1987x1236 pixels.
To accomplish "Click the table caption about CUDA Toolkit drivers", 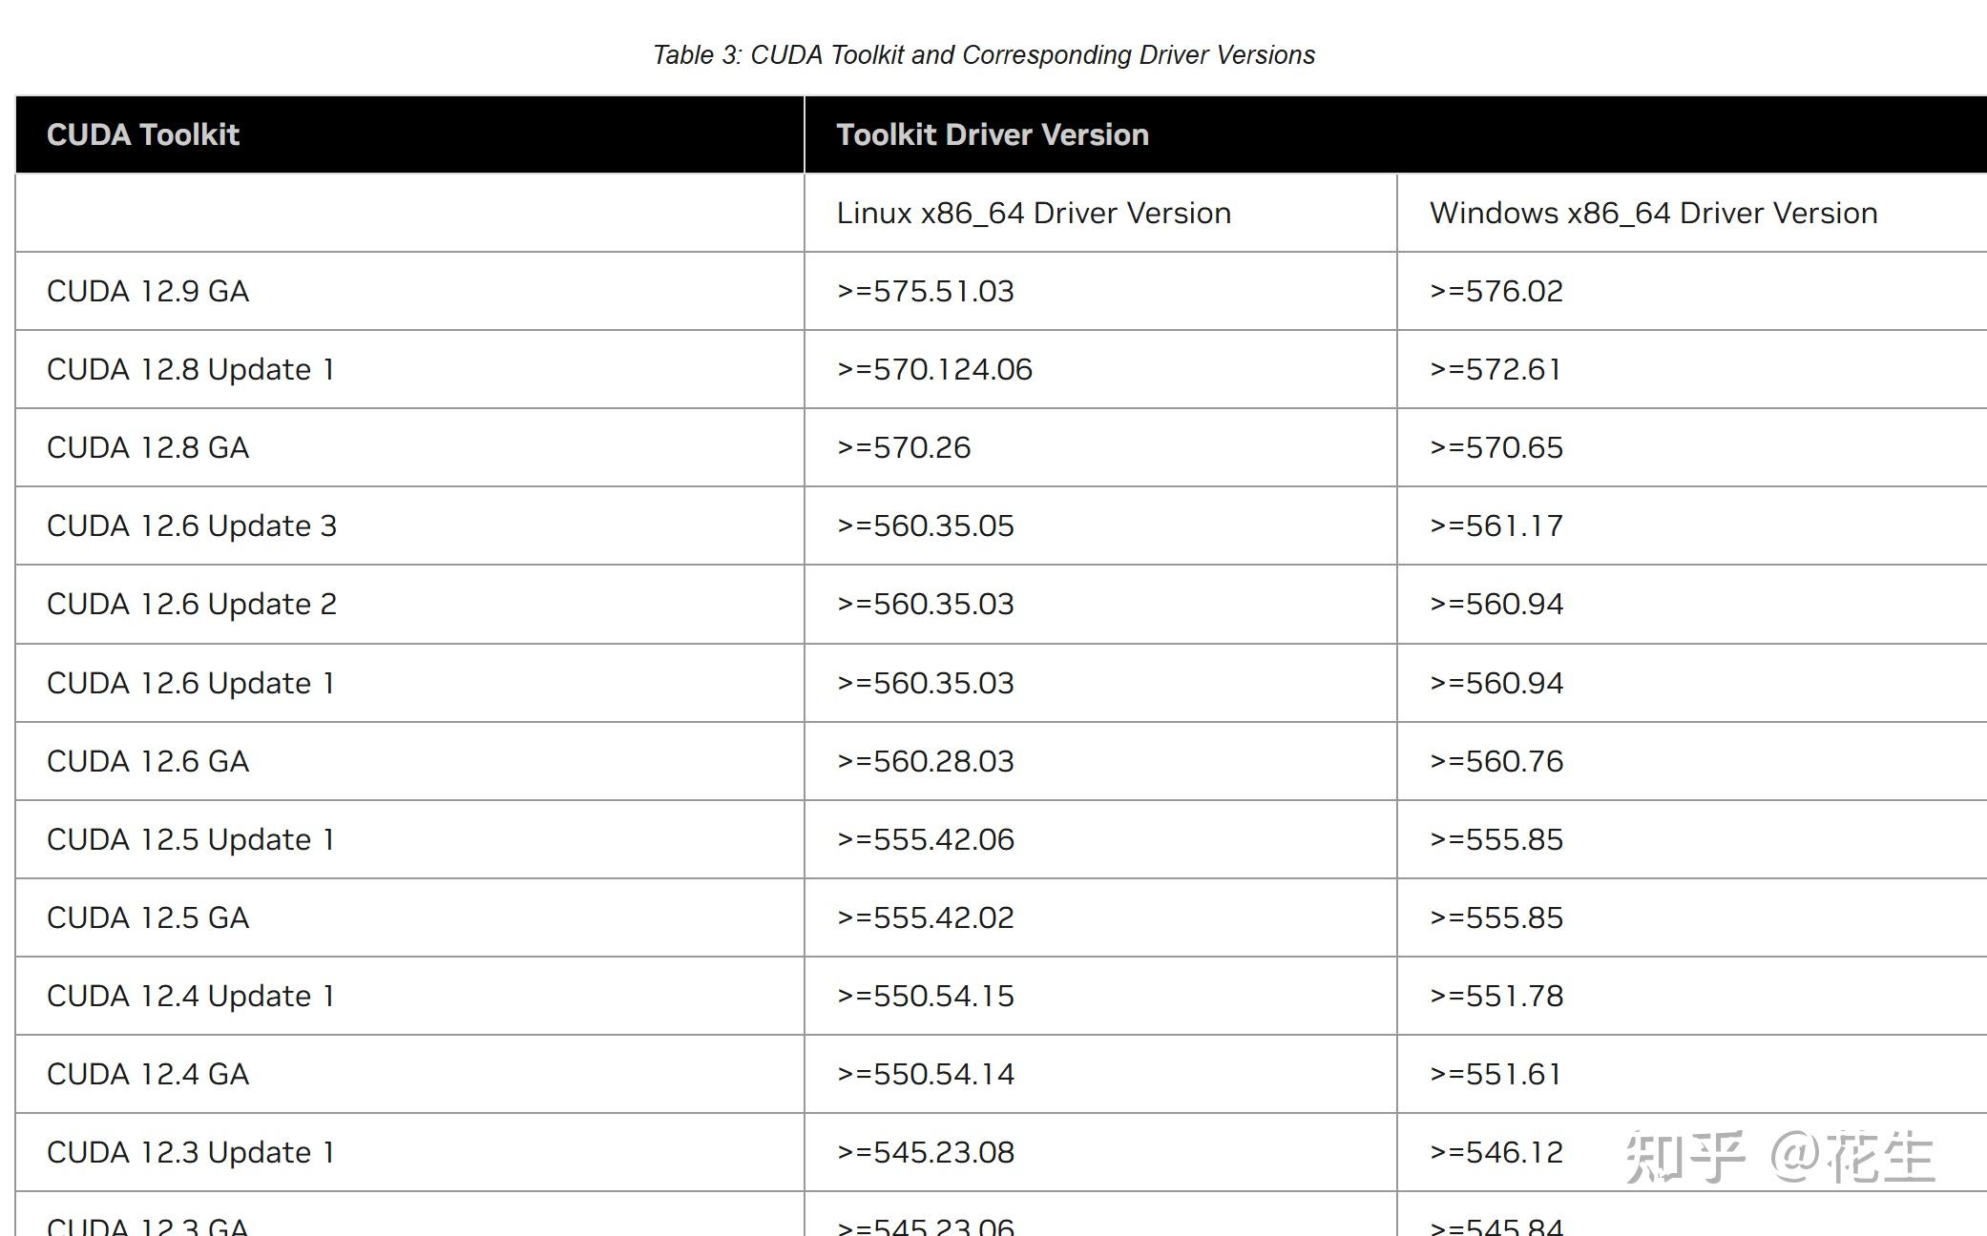I will (x=984, y=55).
